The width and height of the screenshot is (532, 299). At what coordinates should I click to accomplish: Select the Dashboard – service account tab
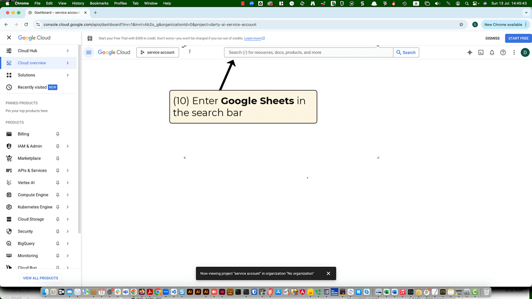[x=57, y=13]
